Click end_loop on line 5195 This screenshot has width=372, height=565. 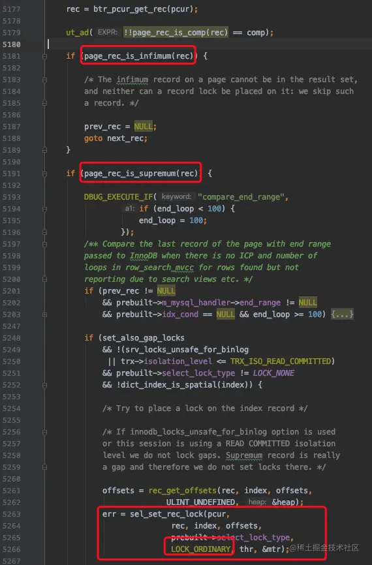[x=157, y=221]
